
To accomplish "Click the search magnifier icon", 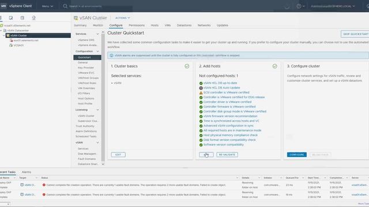I will click(x=65, y=6).
